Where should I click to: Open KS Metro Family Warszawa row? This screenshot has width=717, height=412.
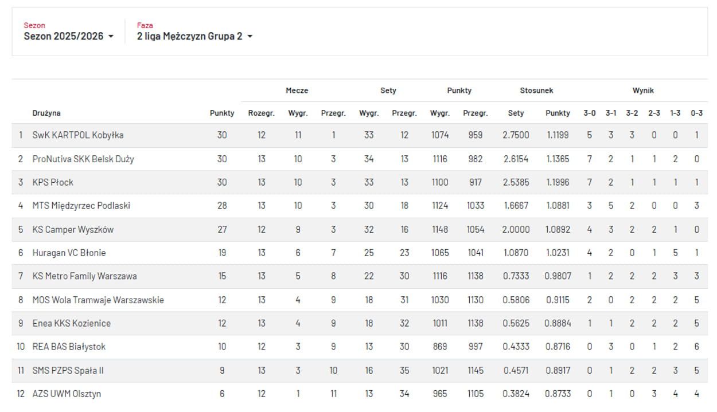tap(84, 276)
